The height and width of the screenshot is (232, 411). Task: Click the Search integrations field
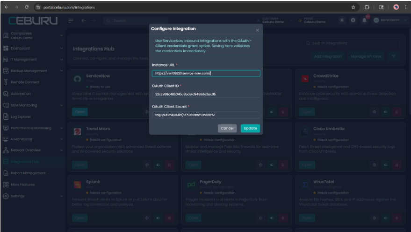(x=352, y=43)
